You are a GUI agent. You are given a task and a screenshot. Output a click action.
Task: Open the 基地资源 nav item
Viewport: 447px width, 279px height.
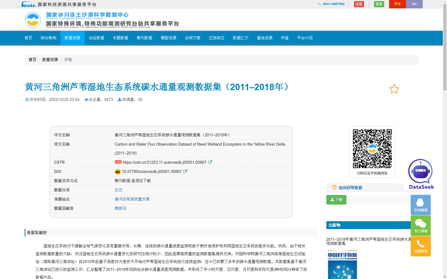[265, 38]
